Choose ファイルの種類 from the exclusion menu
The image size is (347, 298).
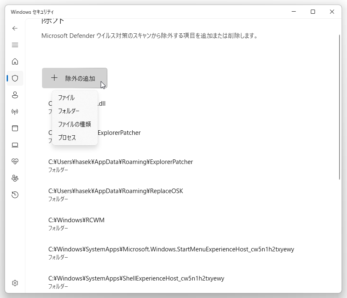[75, 124]
